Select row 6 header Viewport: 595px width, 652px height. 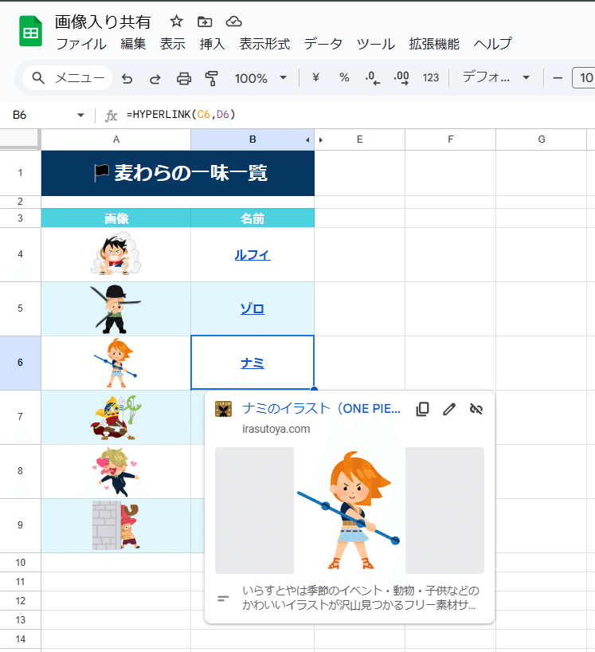[x=20, y=363]
